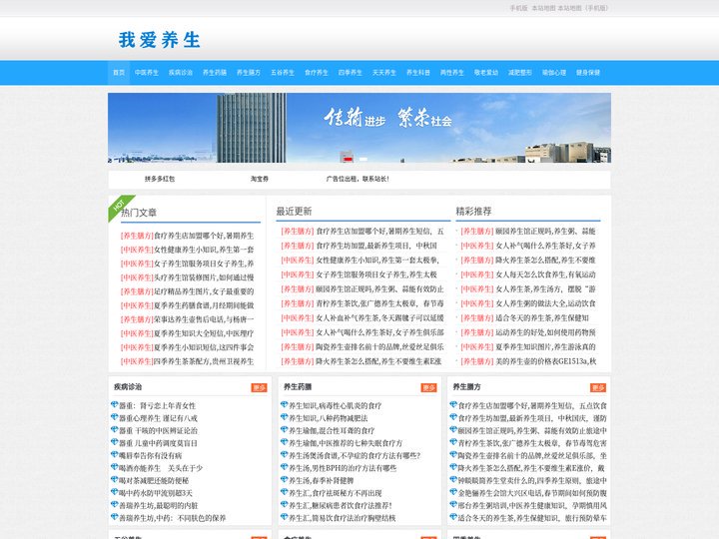
Task: Click diamond icon beside 喝对茶减肥还能防便秘
Action: point(115,479)
